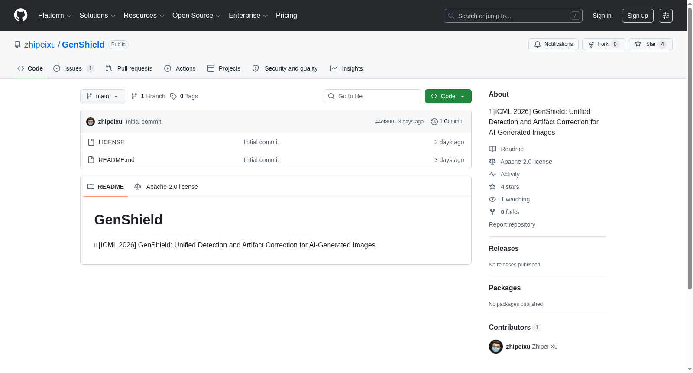The width and height of the screenshot is (693, 373).
Task: Open contributor zhipeixu avatar
Action: pos(496,347)
